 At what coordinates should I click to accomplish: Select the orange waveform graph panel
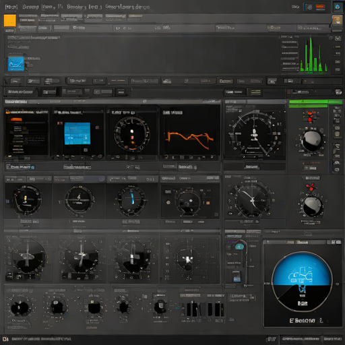(190, 133)
